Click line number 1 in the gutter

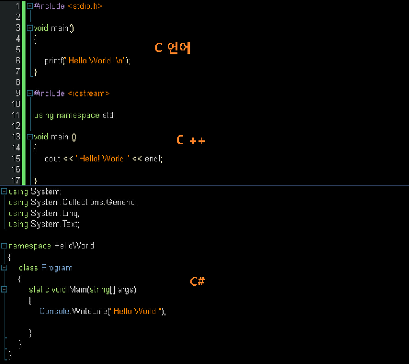tap(18, 6)
